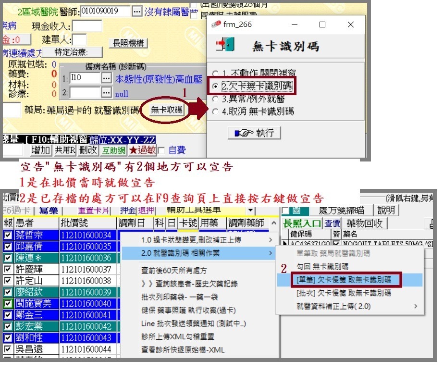Image resolution: width=444 pixels, height=372 pixels.
Task: Expand submenu arrow of 2.0 就醫識別碼 相關作業
Action: pos(271,253)
